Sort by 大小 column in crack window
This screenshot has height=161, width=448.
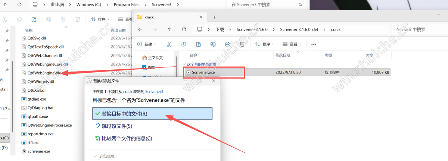[369, 55]
